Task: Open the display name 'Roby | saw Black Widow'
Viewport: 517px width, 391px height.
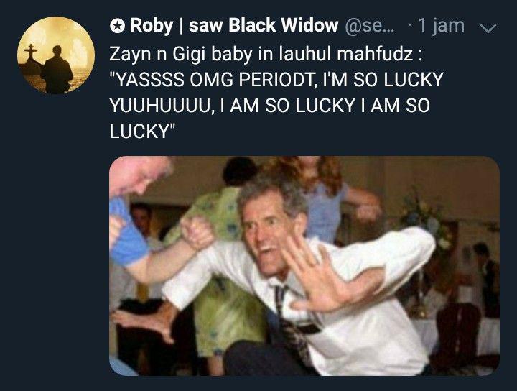Action: (234, 25)
